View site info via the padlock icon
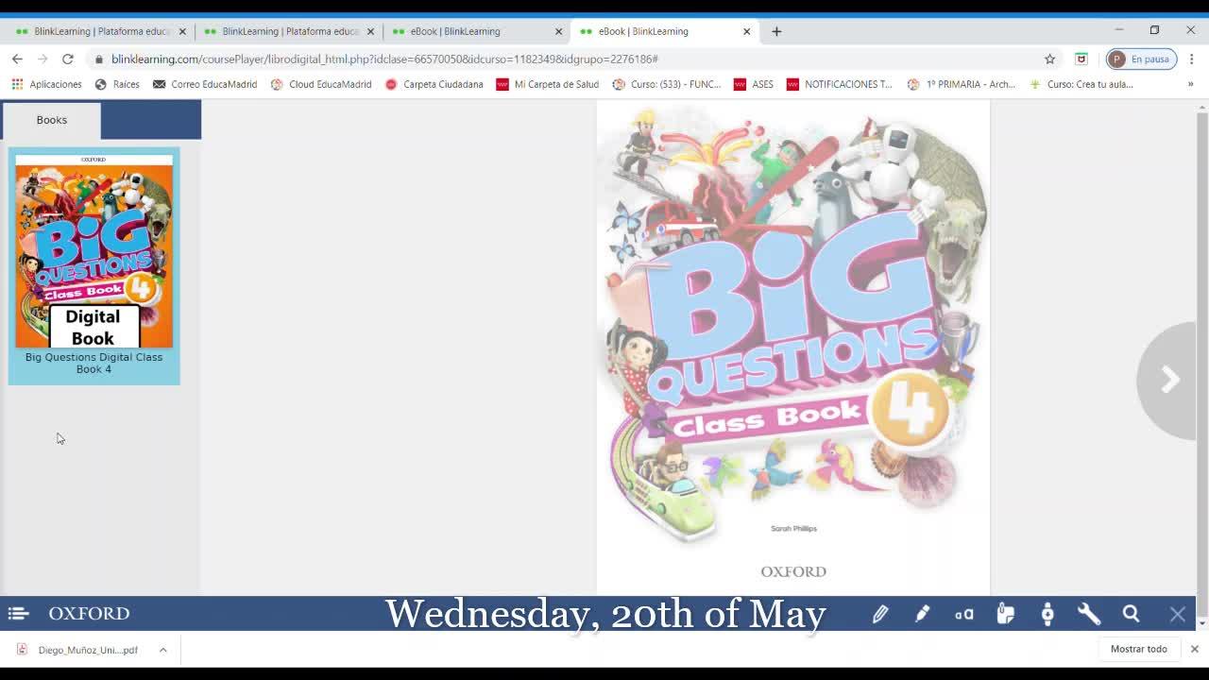 pyautogui.click(x=98, y=59)
